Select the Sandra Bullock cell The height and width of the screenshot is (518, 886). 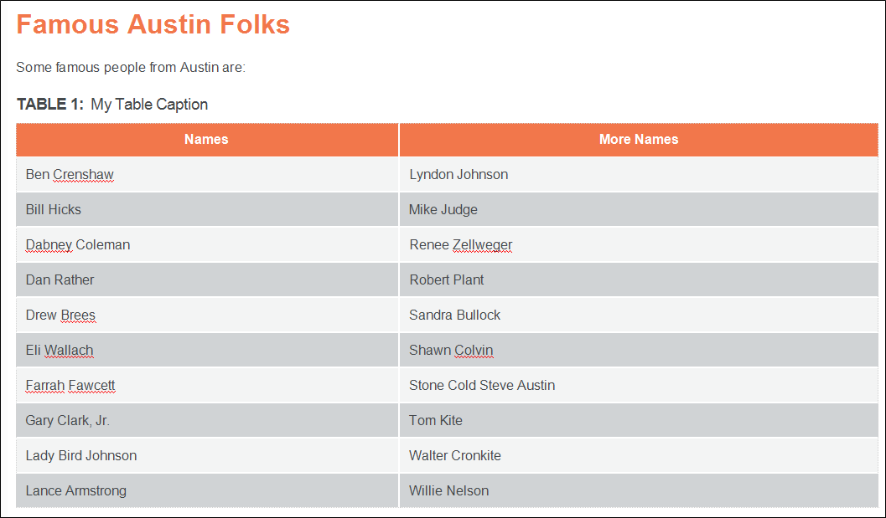pos(639,315)
